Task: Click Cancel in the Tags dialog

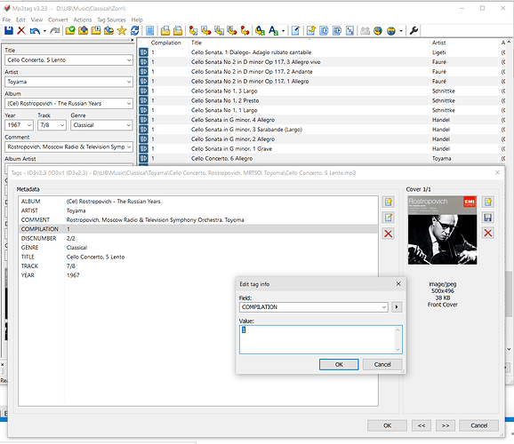Action: (479, 425)
